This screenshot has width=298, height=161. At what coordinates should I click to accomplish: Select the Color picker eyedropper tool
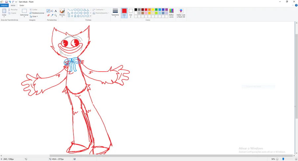(x=52, y=15)
